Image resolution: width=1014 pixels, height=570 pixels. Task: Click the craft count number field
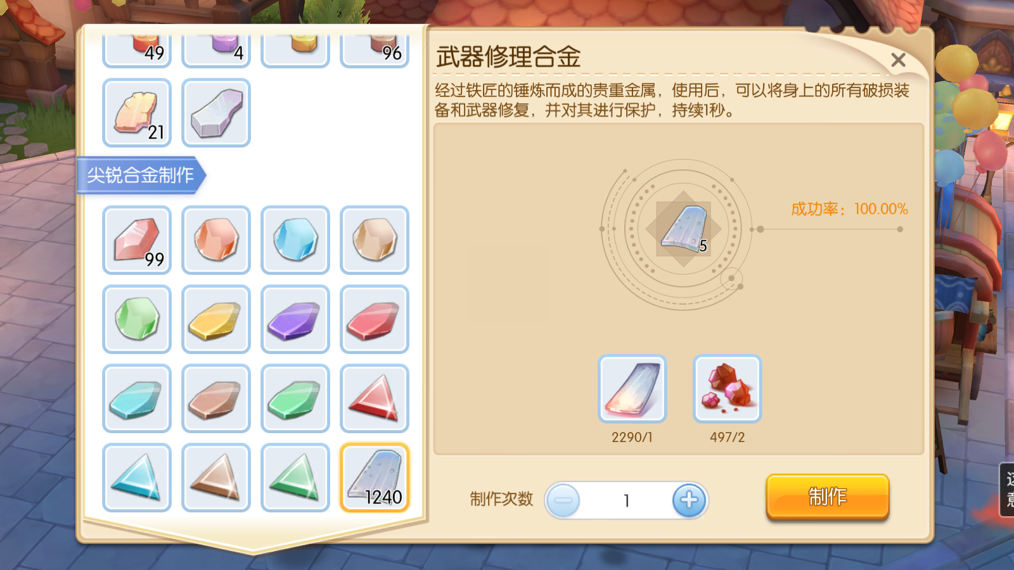coord(626,500)
